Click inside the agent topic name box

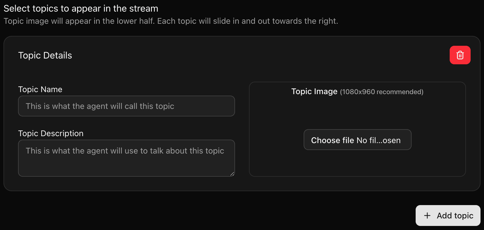click(126, 106)
